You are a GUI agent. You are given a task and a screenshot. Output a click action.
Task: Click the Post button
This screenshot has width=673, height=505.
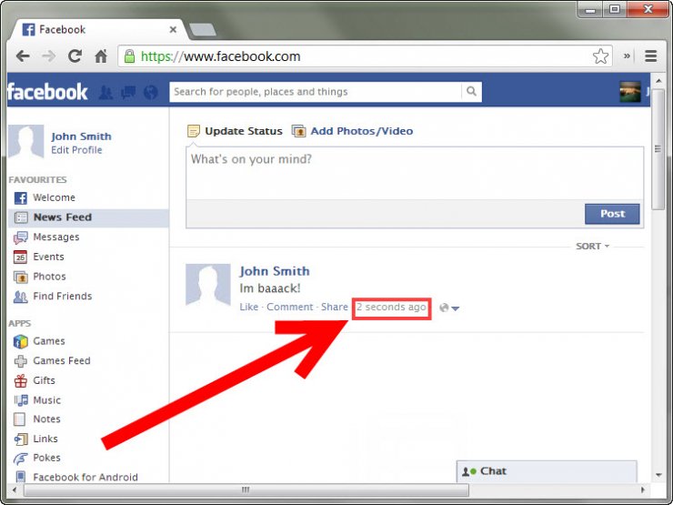[612, 214]
